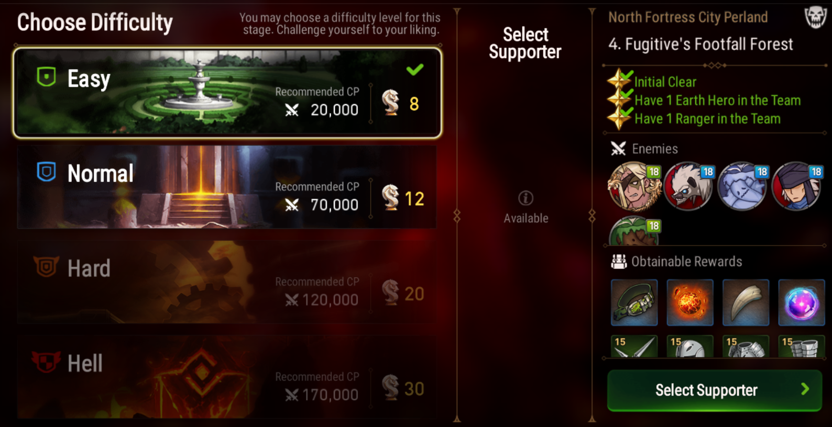Image resolution: width=832 pixels, height=427 pixels.
Task: Select the Normal difficulty option
Action: [x=227, y=187]
